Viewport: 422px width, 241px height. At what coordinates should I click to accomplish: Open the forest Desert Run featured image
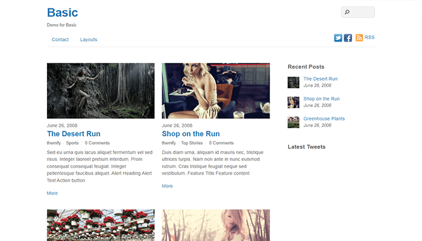[x=101, y=91]
